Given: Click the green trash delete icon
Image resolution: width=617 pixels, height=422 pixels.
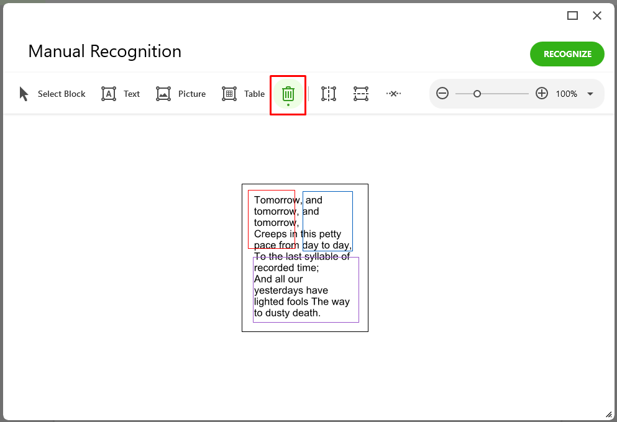Looking at the screenshot, I should 288,94.
